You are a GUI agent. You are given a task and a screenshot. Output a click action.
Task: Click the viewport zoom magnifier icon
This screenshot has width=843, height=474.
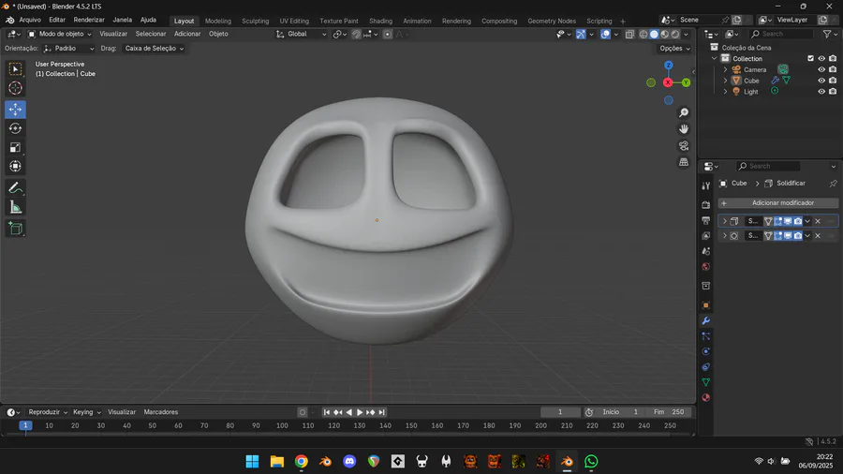[x=684, y=112]
